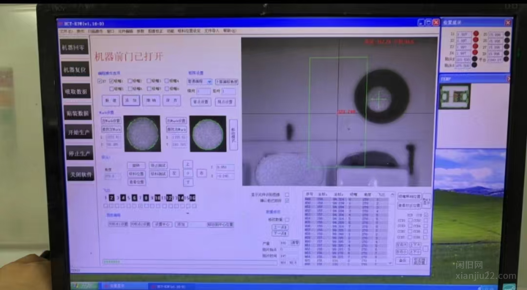Enable the 显示元件识别图像 checkbox
527x290 pixels.
click(287, 194)
